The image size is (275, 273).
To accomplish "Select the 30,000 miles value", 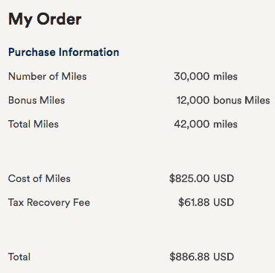I will click(x=206, y=76).
